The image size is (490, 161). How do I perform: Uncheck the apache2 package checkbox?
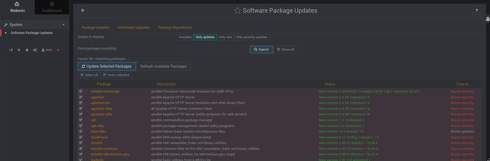pos(81,97)
